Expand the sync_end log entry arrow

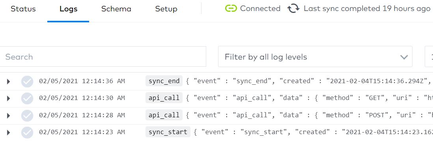pos(8,81)
